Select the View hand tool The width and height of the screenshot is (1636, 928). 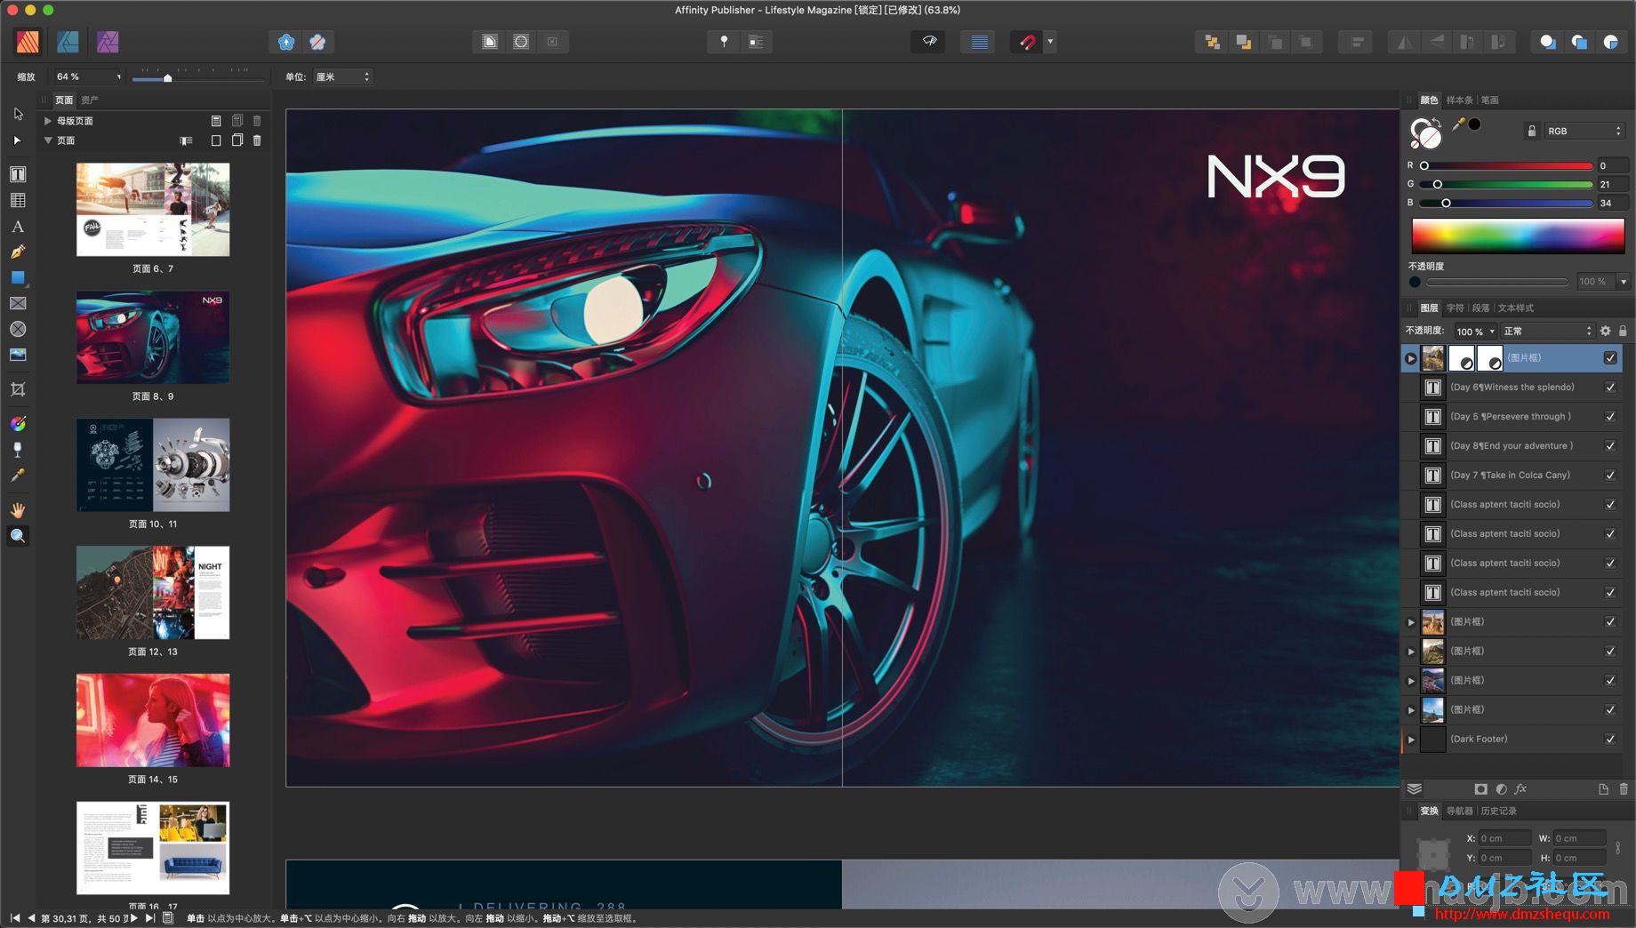tap(18, 510)
